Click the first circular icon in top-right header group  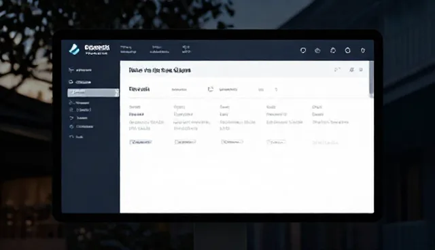click(x=303, y=50)
